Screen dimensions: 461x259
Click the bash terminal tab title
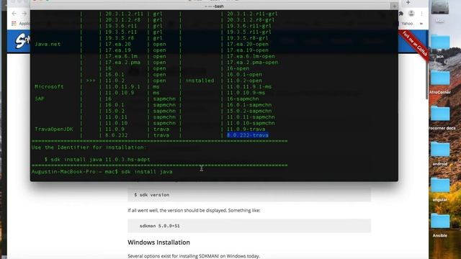point(215,6)
